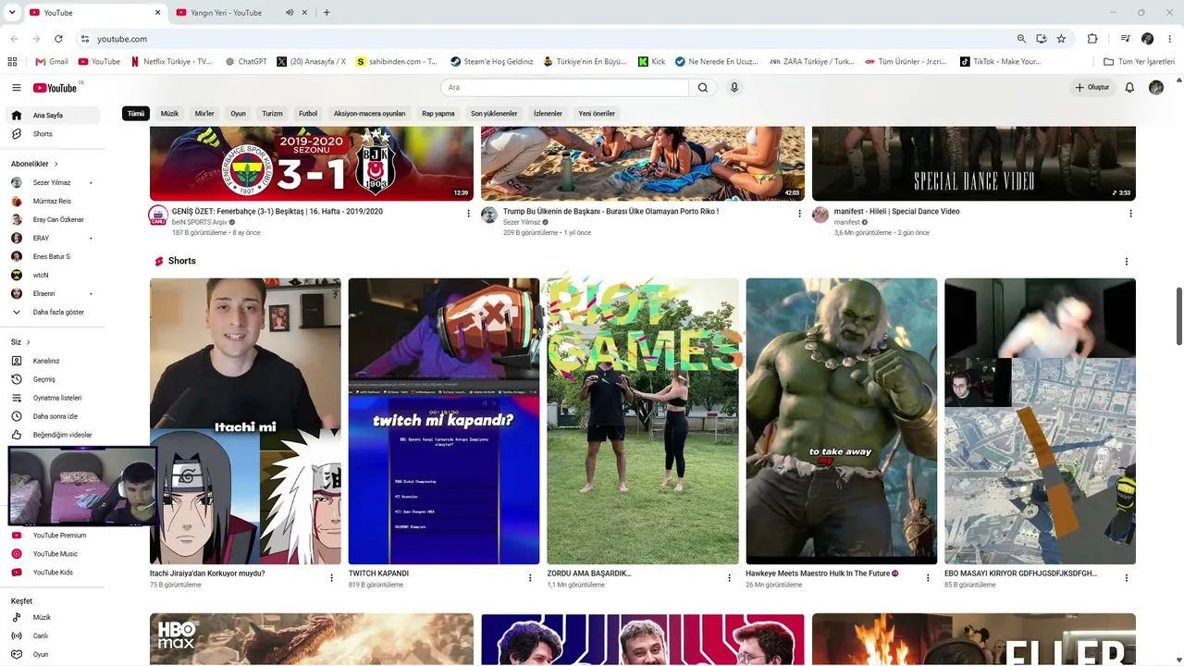Open more options for GENİŞ ÖZET Fenerbahçe video

pos(468,214)
